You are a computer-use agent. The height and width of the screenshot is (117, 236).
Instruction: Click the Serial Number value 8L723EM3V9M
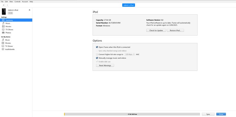115,23
